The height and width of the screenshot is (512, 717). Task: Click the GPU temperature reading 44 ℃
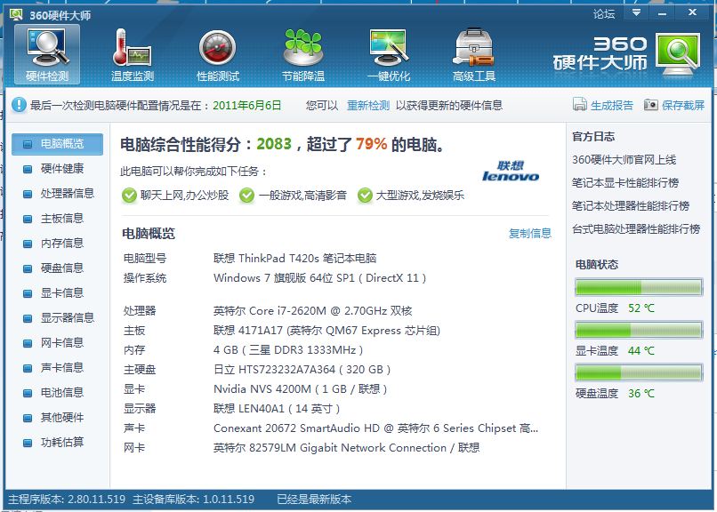pos(641,351)
